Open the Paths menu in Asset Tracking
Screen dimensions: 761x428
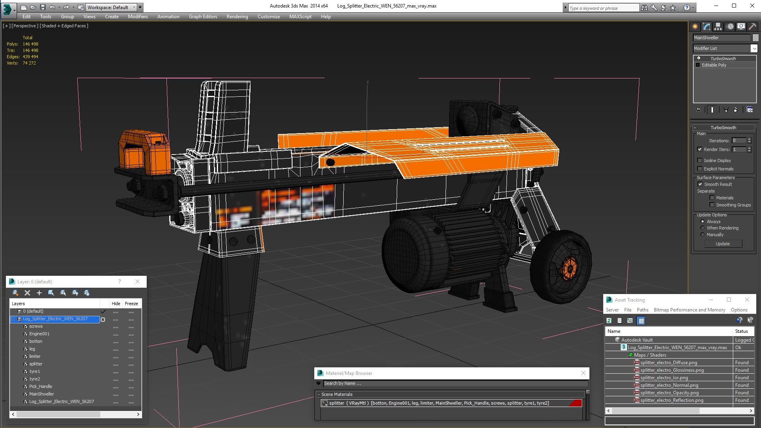642,310
